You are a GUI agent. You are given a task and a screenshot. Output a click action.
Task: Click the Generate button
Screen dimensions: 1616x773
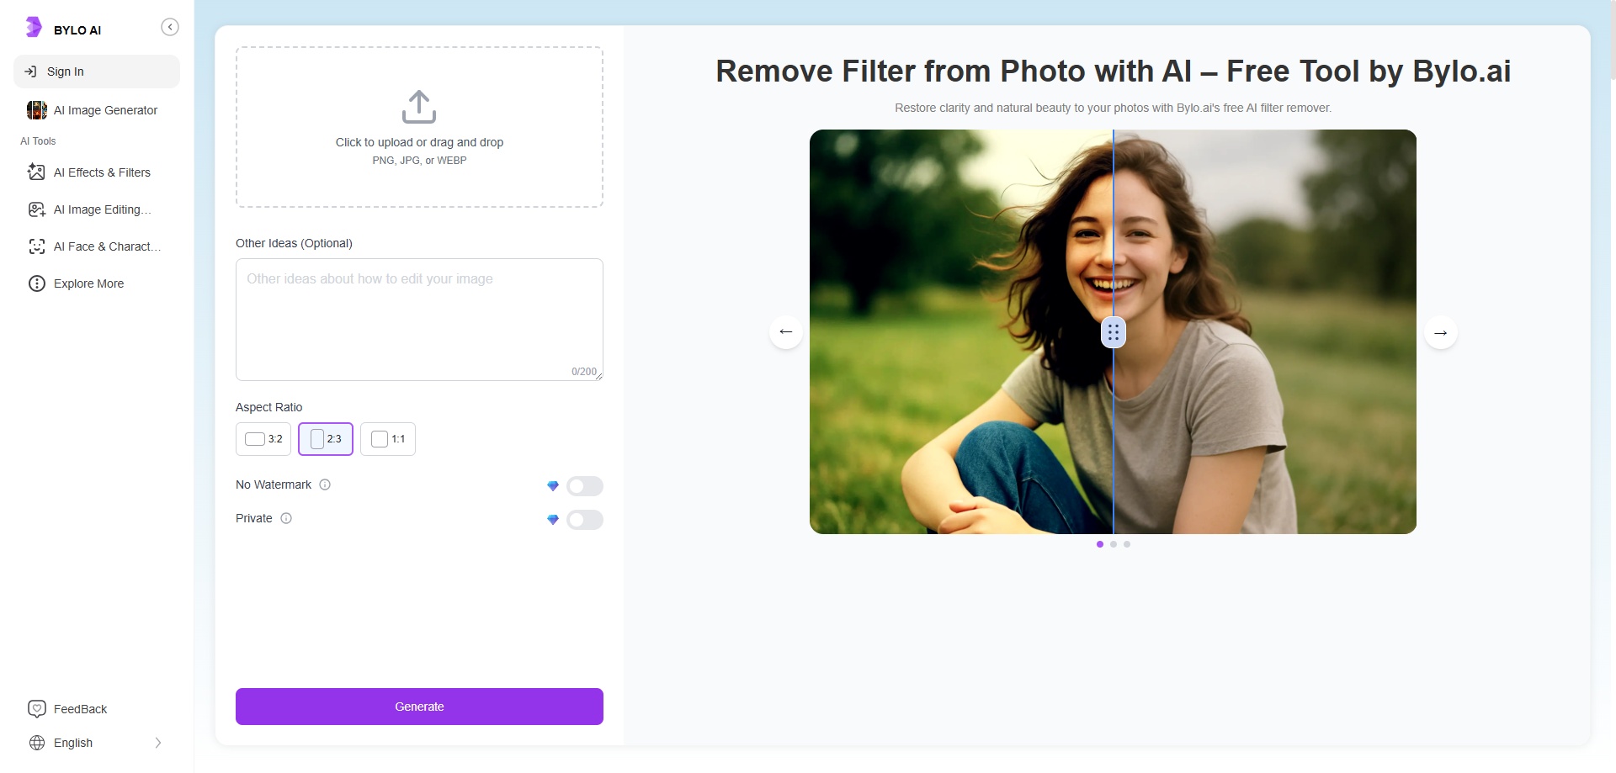click(419, 707)
